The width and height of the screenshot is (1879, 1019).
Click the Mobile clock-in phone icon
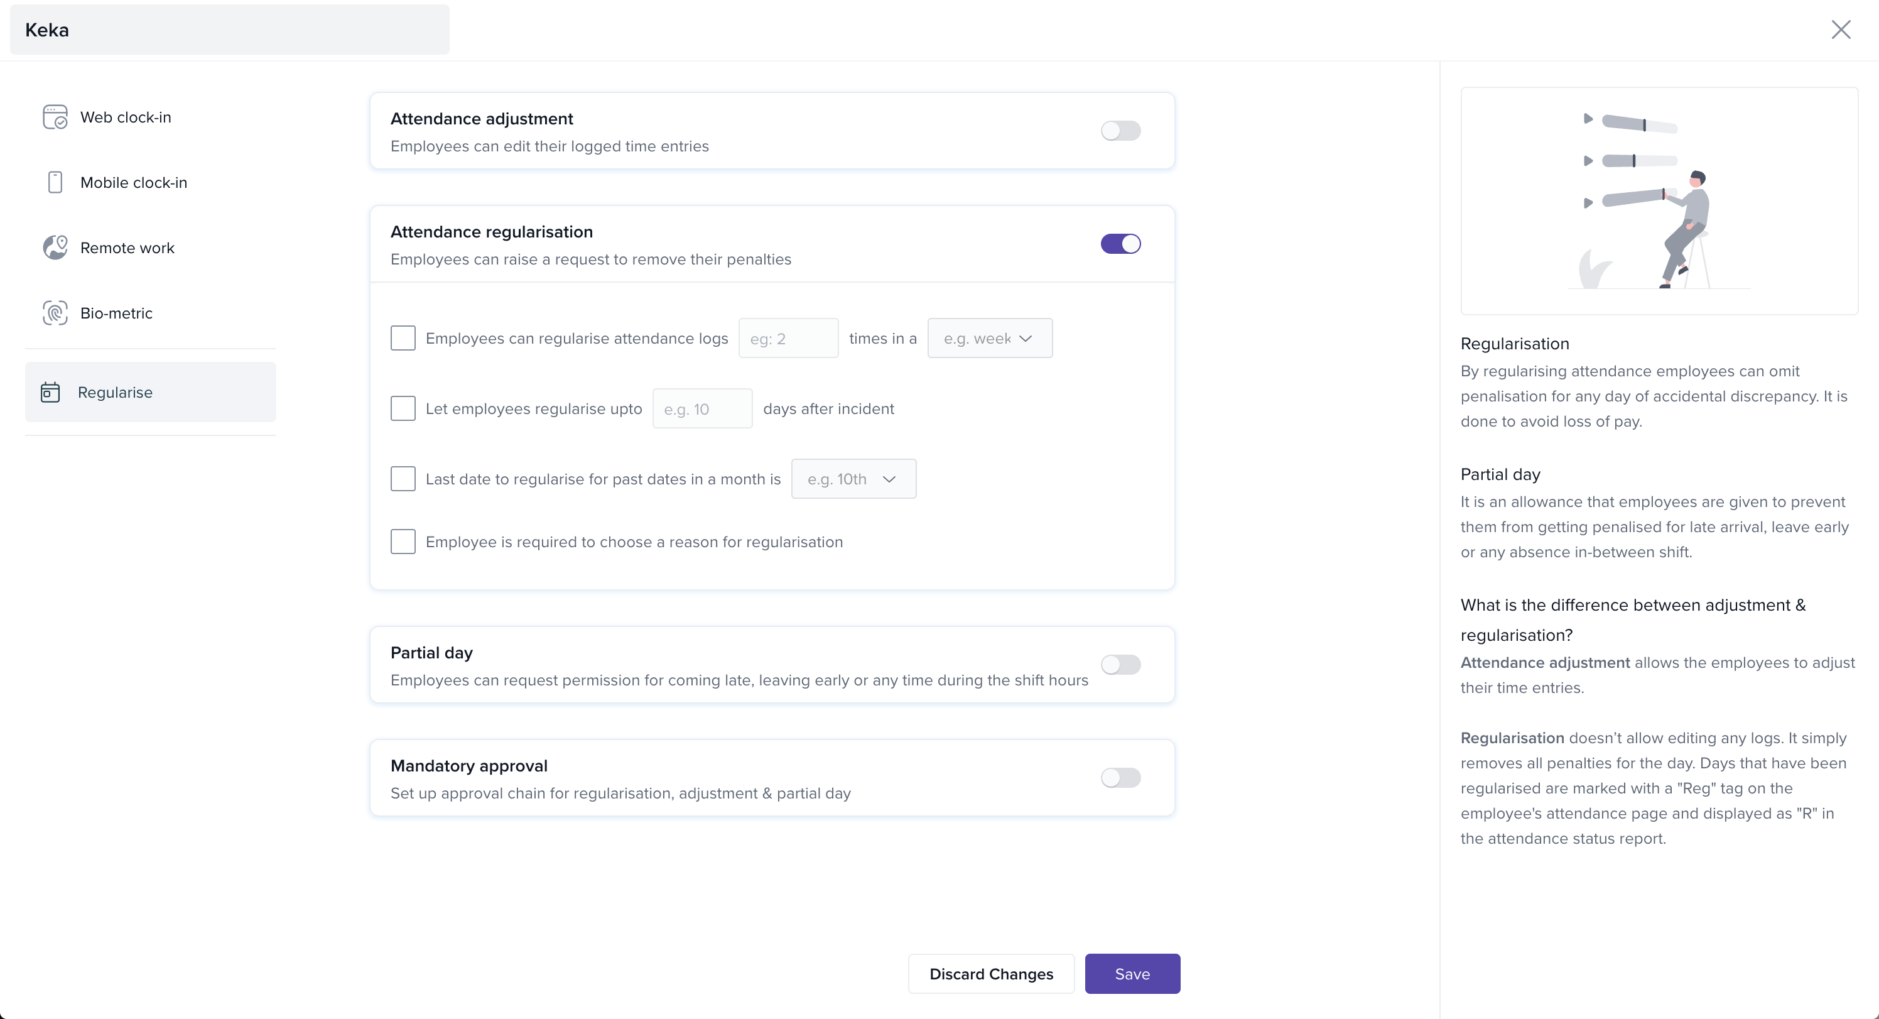coord(55,182)
